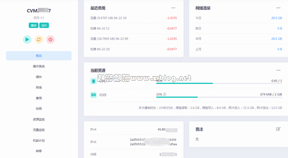Click the 网络流量 card title
288x158 pixels.
[203, 8]
